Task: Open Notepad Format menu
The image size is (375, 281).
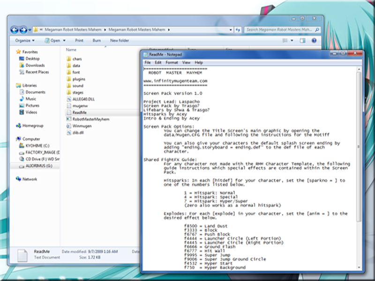Action: [172, 62]
